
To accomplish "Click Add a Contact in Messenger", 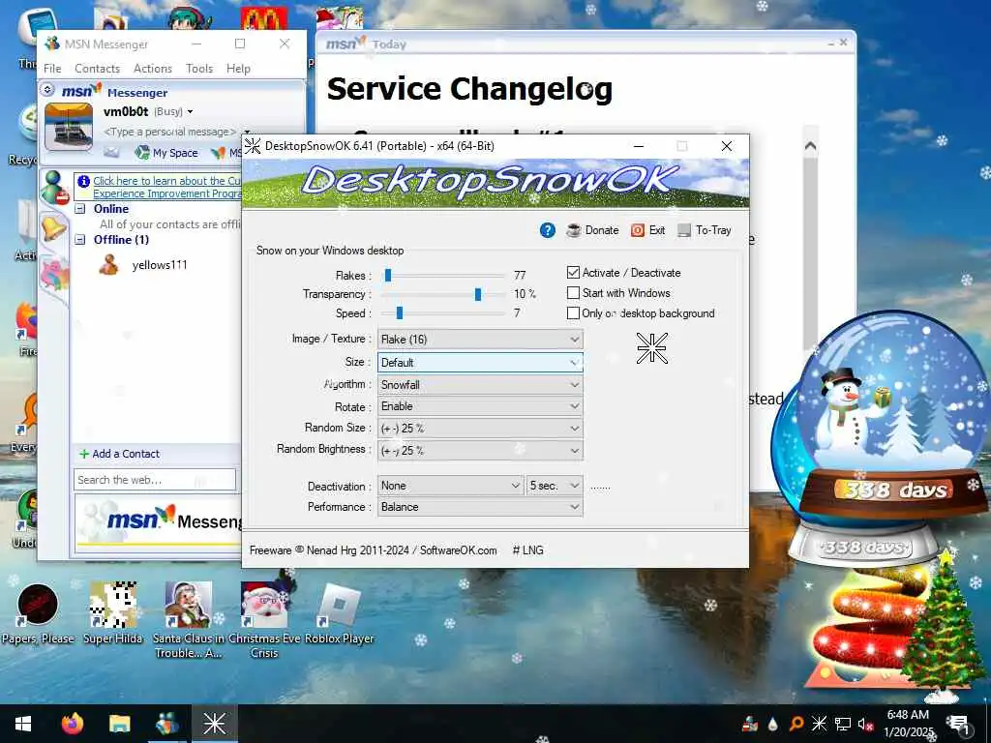I will (119, 454).
